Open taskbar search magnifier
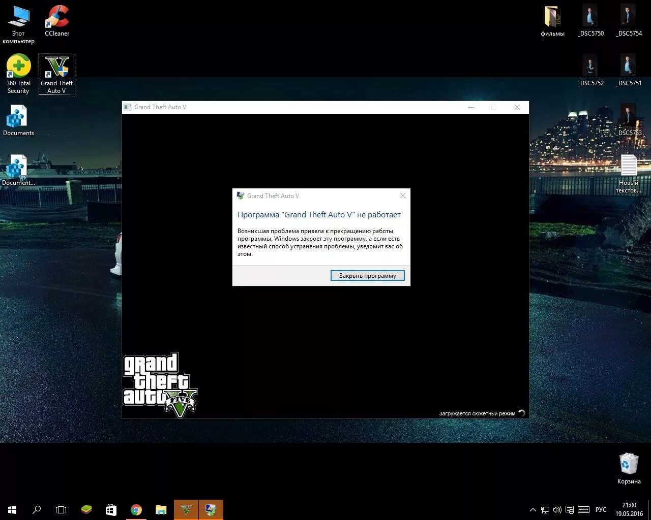This screenshot has width=651, height=520. click(x=37, y=510)
